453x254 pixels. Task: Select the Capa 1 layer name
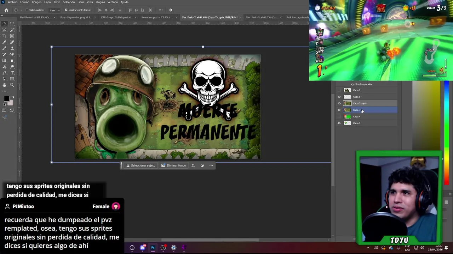pos(357,123)
